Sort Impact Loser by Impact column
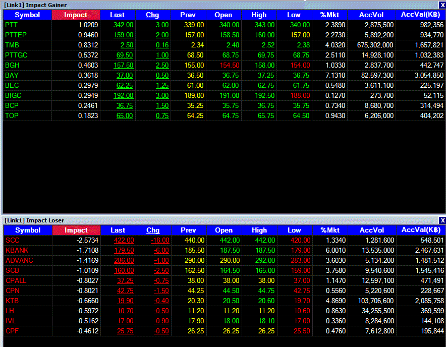 [x=76, y=230]
